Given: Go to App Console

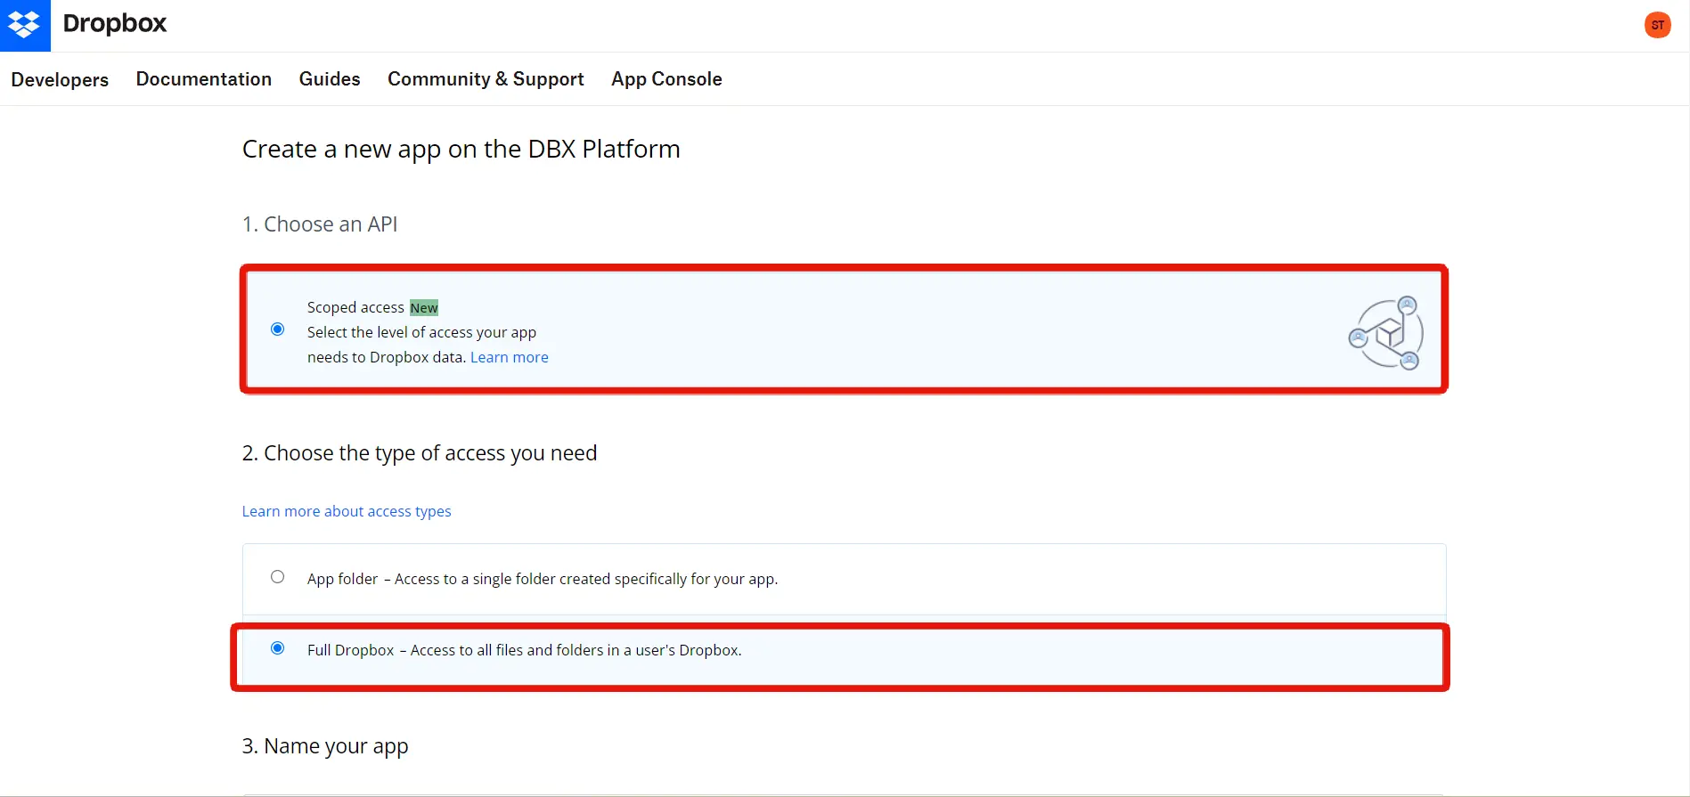Looking at the screenshot, I should coord(666,79).
